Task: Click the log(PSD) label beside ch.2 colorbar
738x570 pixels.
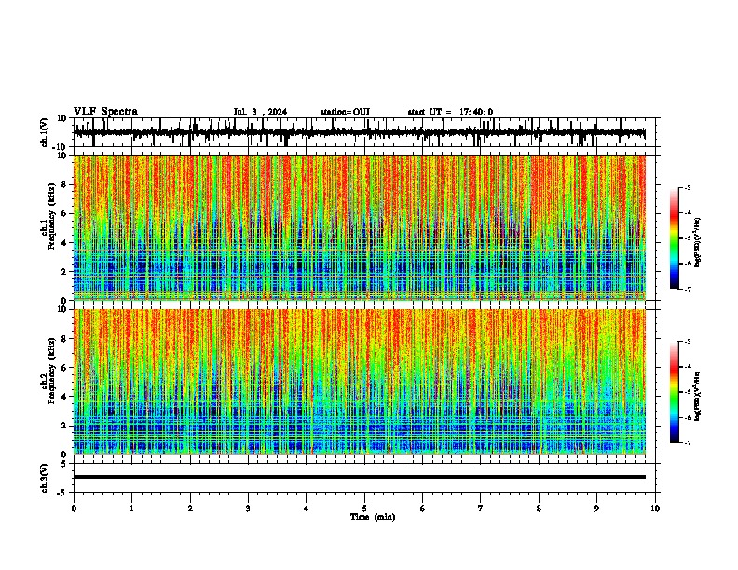Action: point(698,396)
